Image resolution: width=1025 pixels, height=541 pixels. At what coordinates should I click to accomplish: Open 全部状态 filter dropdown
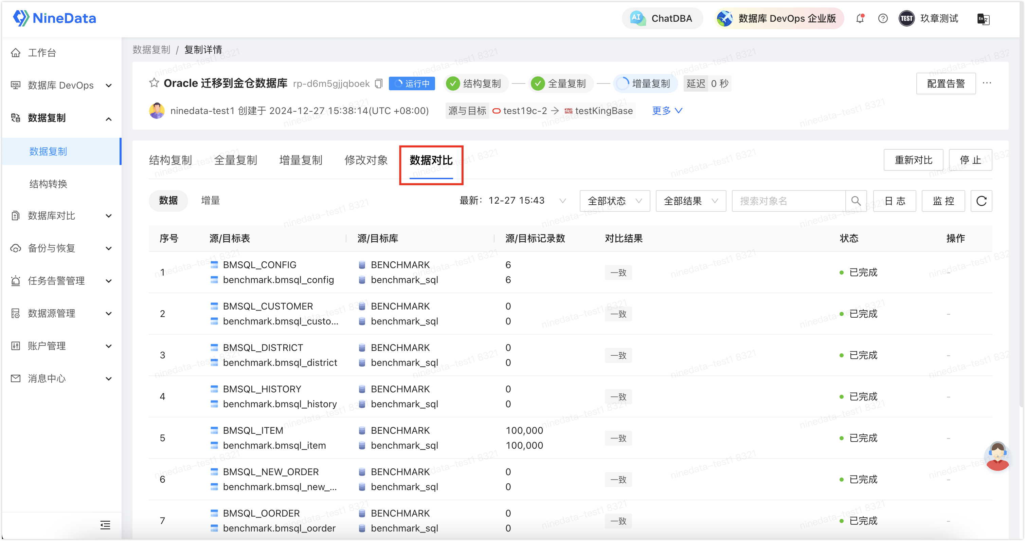click(x=615, y=201)
